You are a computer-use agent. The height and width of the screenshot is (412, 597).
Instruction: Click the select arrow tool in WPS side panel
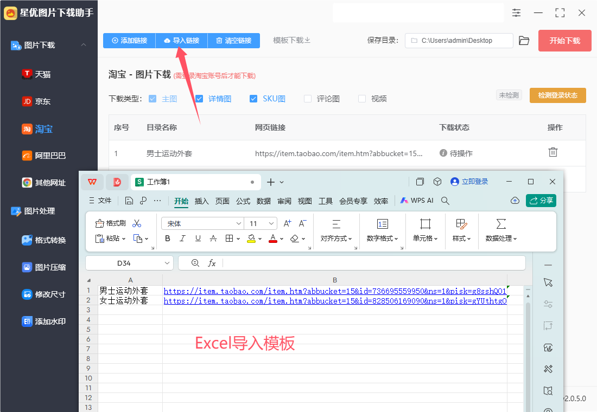point(548,282)
